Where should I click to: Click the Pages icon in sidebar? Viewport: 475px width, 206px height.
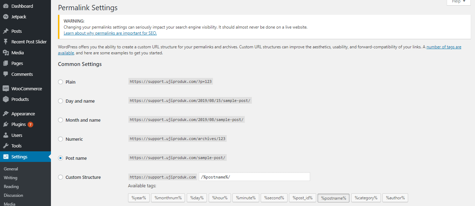6,63
